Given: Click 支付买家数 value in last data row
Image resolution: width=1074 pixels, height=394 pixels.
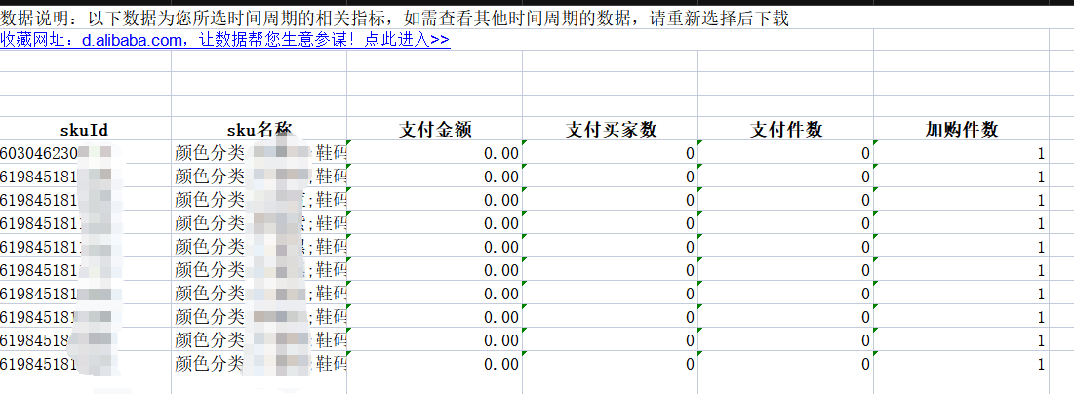Looking at the screenshot, I should pos(611,364).
